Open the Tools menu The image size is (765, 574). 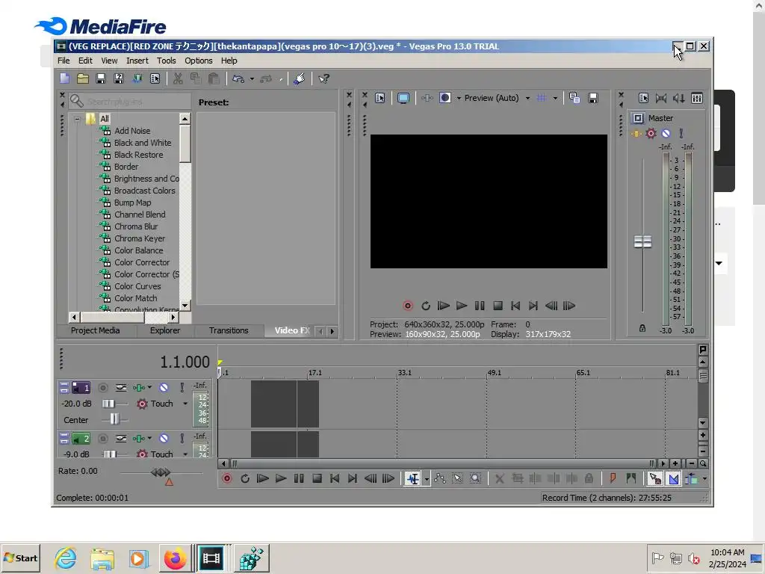click(x=166, y=61)
